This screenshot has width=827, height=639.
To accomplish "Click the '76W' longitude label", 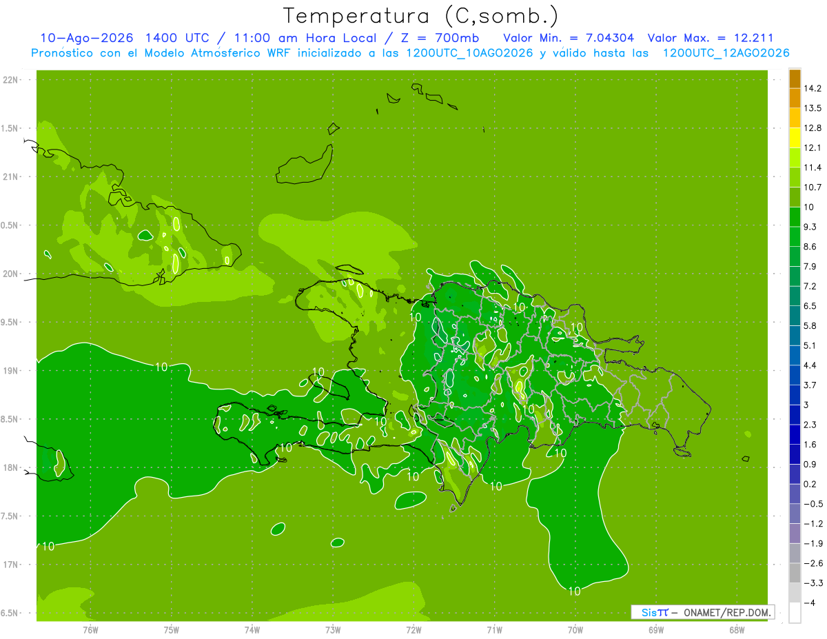I will (90, 630).
